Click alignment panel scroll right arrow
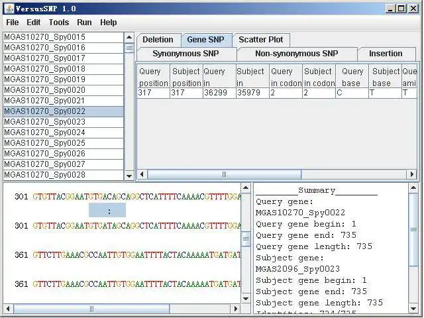Viewport: 424px width, 318px height. tap(236, 309)
